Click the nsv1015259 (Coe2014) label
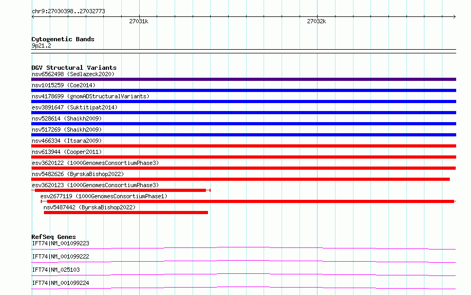 [x=64, y=85]
